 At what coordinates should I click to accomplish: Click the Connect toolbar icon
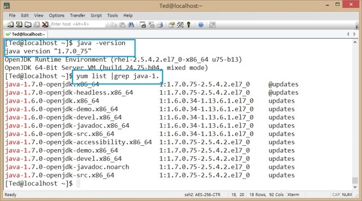pyautogui.click(x=10, y=24)
